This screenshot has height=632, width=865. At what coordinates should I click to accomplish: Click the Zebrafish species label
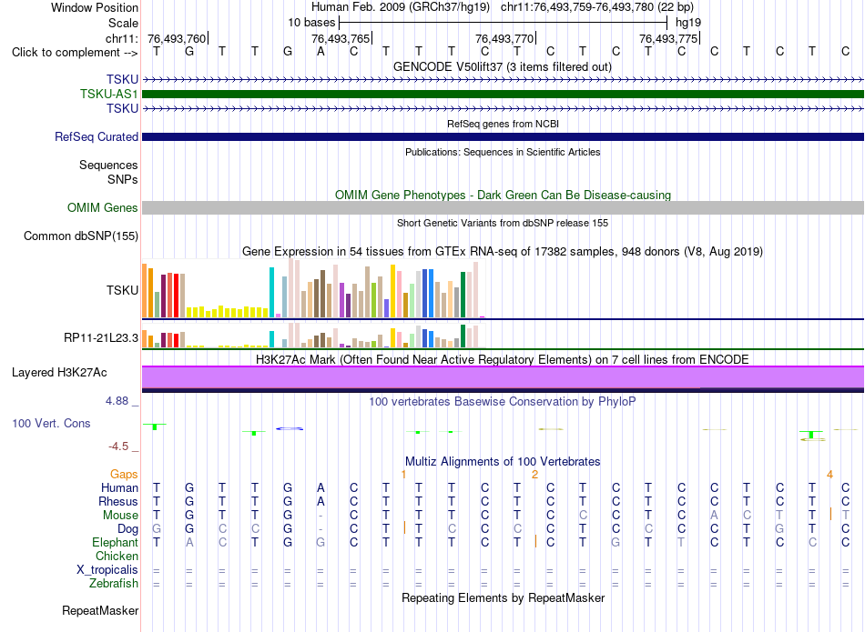[114, 583]
